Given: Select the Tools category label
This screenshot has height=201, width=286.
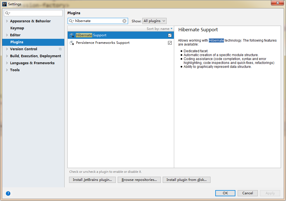Looking at the screenshot, I should (x=15, y=70).
